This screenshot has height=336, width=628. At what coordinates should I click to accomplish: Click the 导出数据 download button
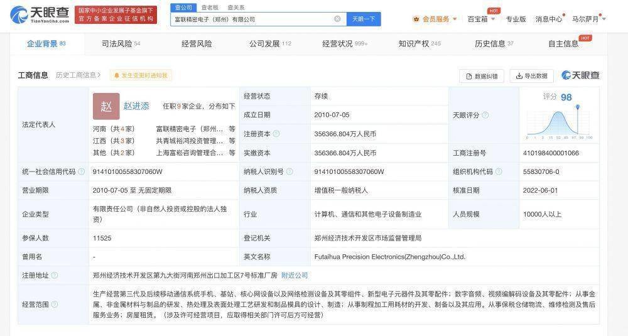(x=531, y=76)
